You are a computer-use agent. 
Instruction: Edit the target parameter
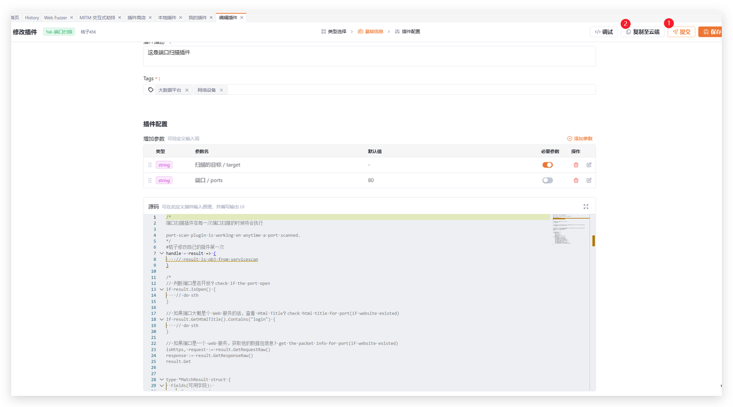coord(589,165)
